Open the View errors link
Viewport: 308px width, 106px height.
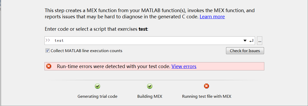[x=184, y=66]
